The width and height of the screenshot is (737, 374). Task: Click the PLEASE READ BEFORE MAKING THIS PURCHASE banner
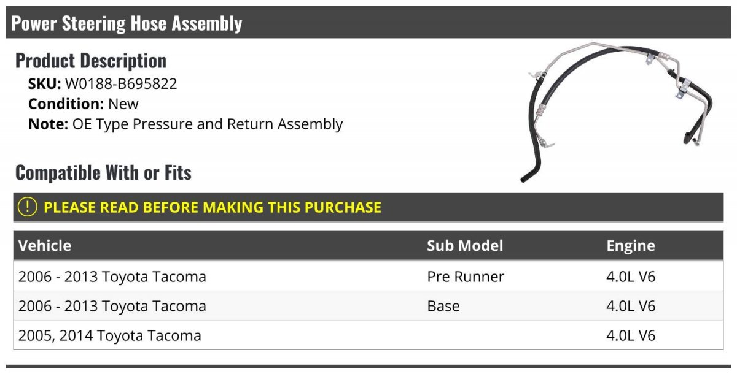pyautogui.click(x=368, y=207)
